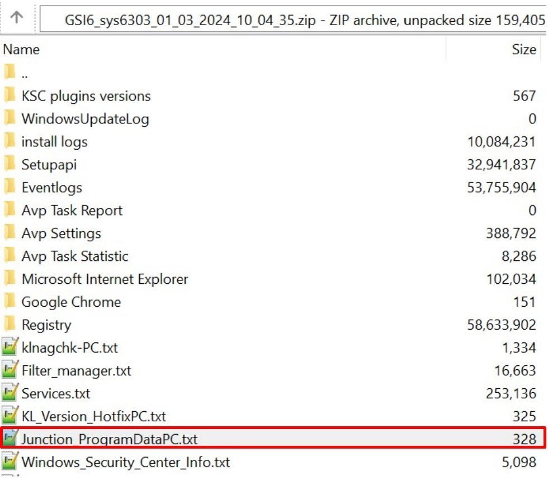Select the 'Services.txt' file name
The width and height of the screenshot is (548, 500).
pos(56,393)
